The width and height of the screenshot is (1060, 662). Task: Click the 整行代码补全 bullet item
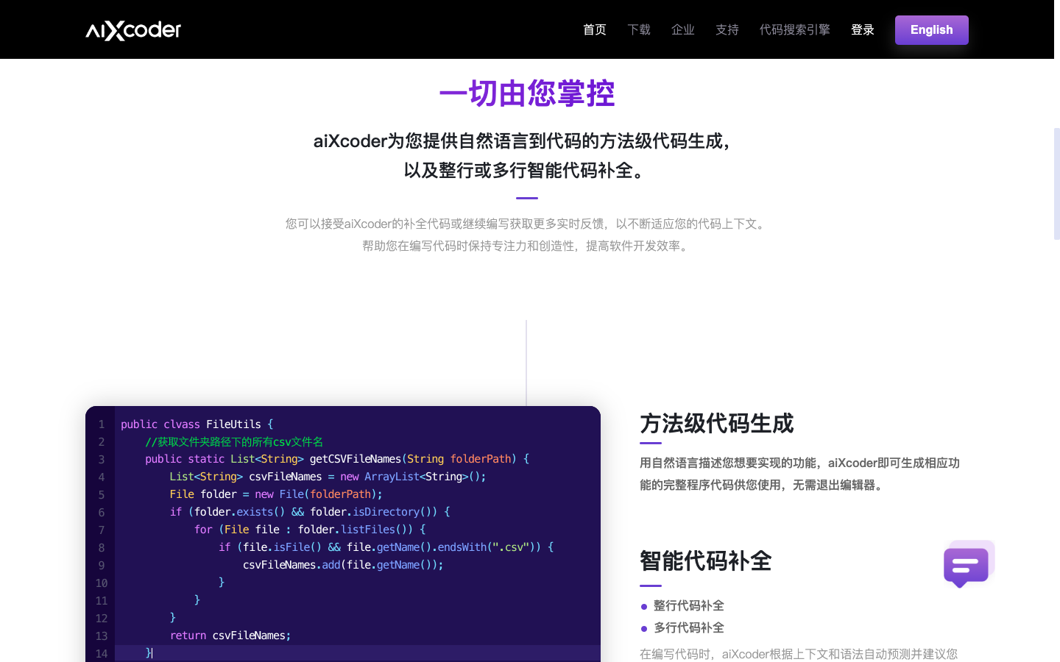(689, 605)
